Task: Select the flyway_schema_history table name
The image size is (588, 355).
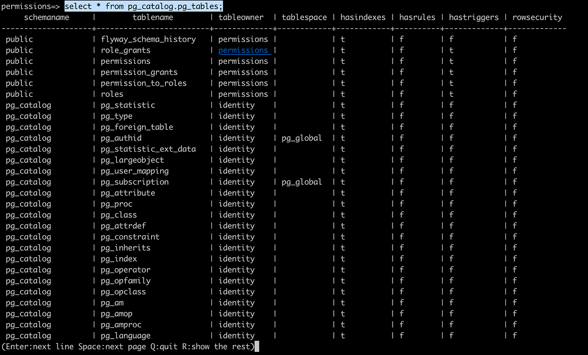Action: click(148, 39)
